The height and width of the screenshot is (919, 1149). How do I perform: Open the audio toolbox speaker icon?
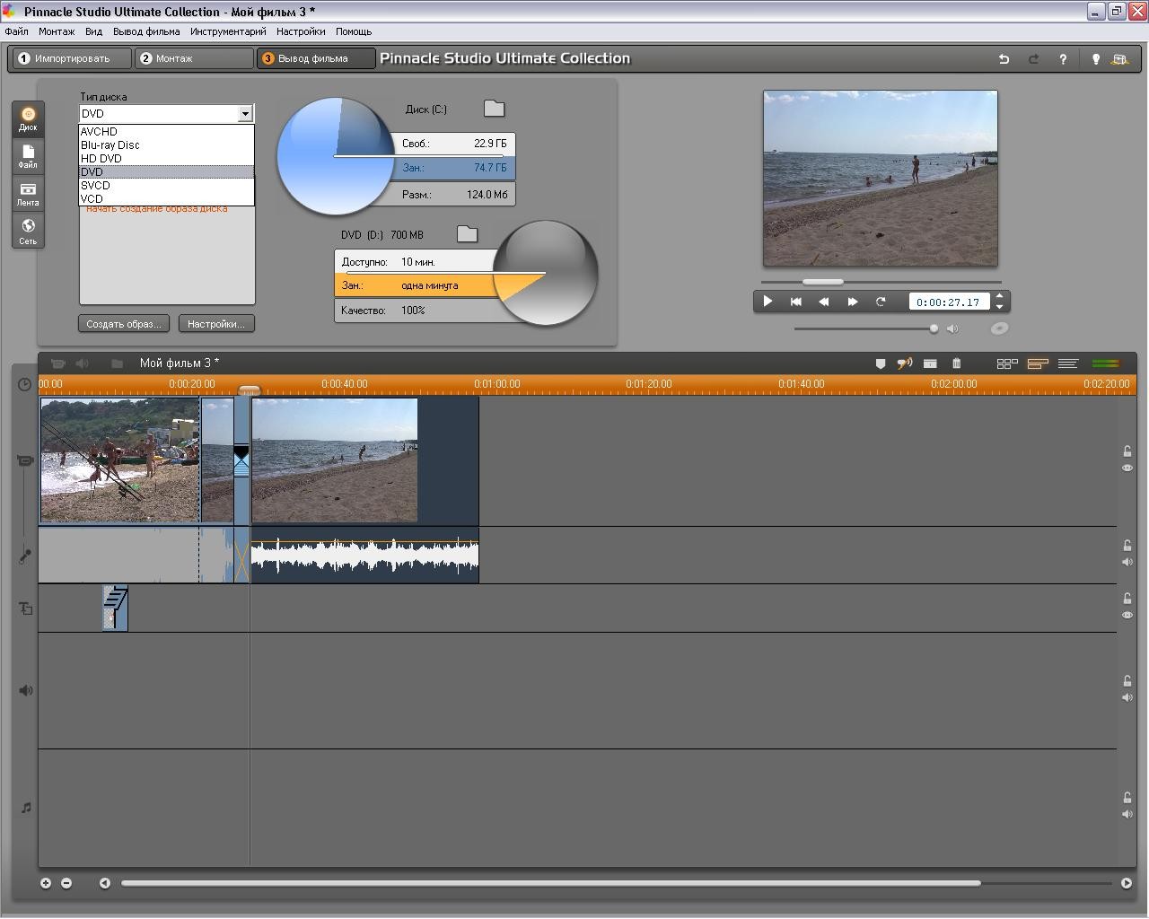click(x=83, y=363)
